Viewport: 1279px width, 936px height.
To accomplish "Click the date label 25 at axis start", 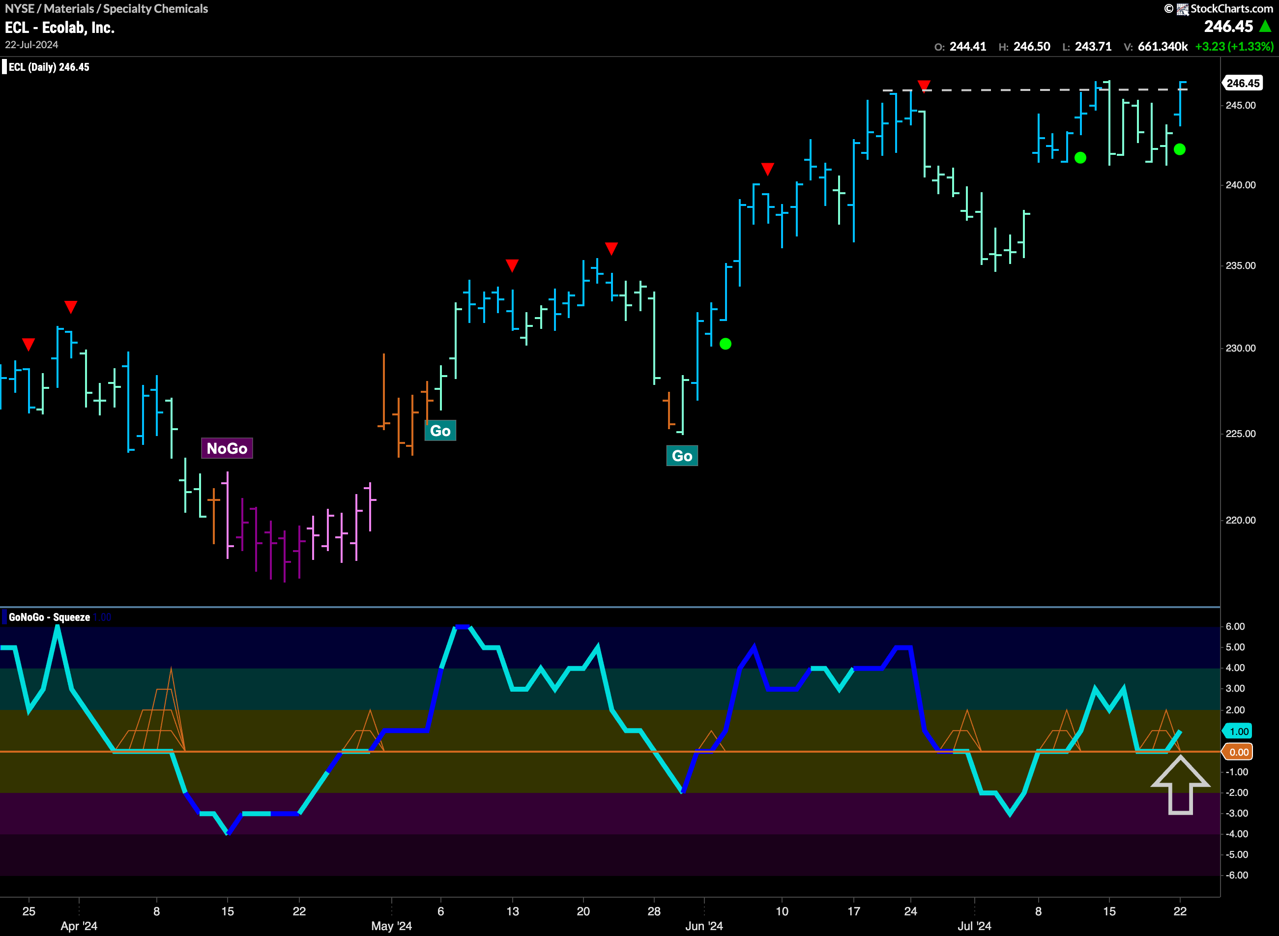I will 29,911.
